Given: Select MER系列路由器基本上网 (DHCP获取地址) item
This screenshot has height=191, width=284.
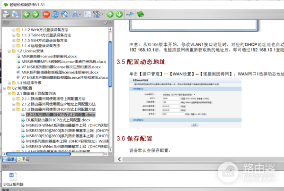Looking at the screenshot, I should point(67,141).
